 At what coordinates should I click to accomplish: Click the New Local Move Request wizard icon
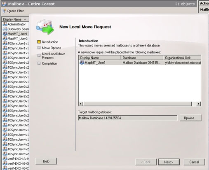pyautogui.click(x=45, y=27)
